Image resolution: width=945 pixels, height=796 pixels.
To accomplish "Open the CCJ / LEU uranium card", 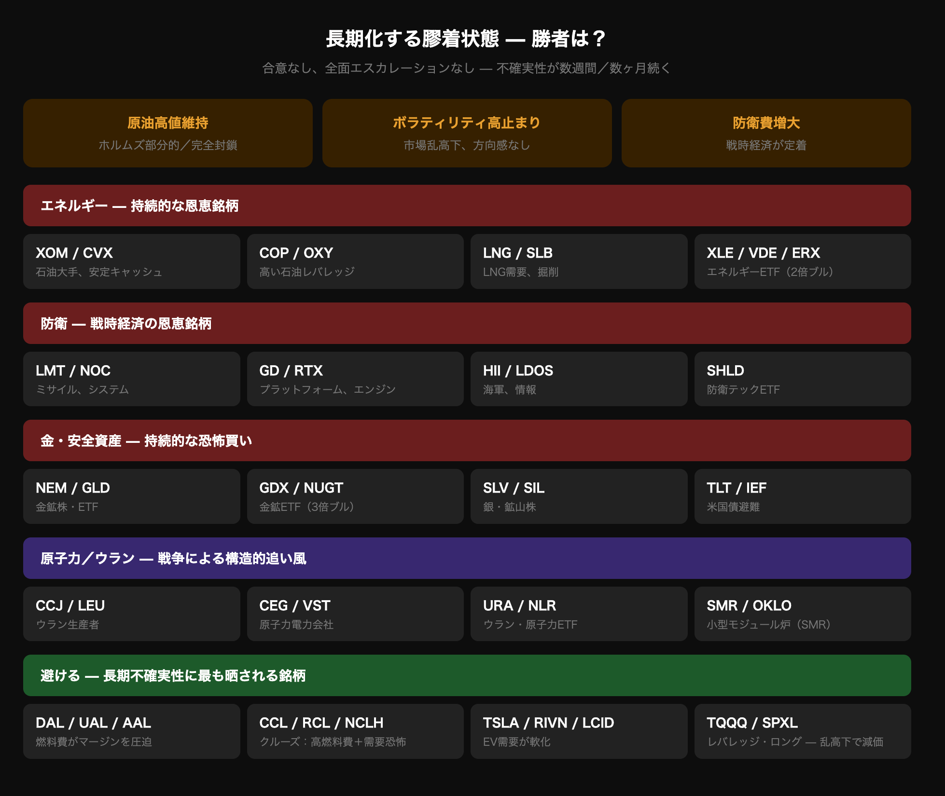I will [131, 614].
